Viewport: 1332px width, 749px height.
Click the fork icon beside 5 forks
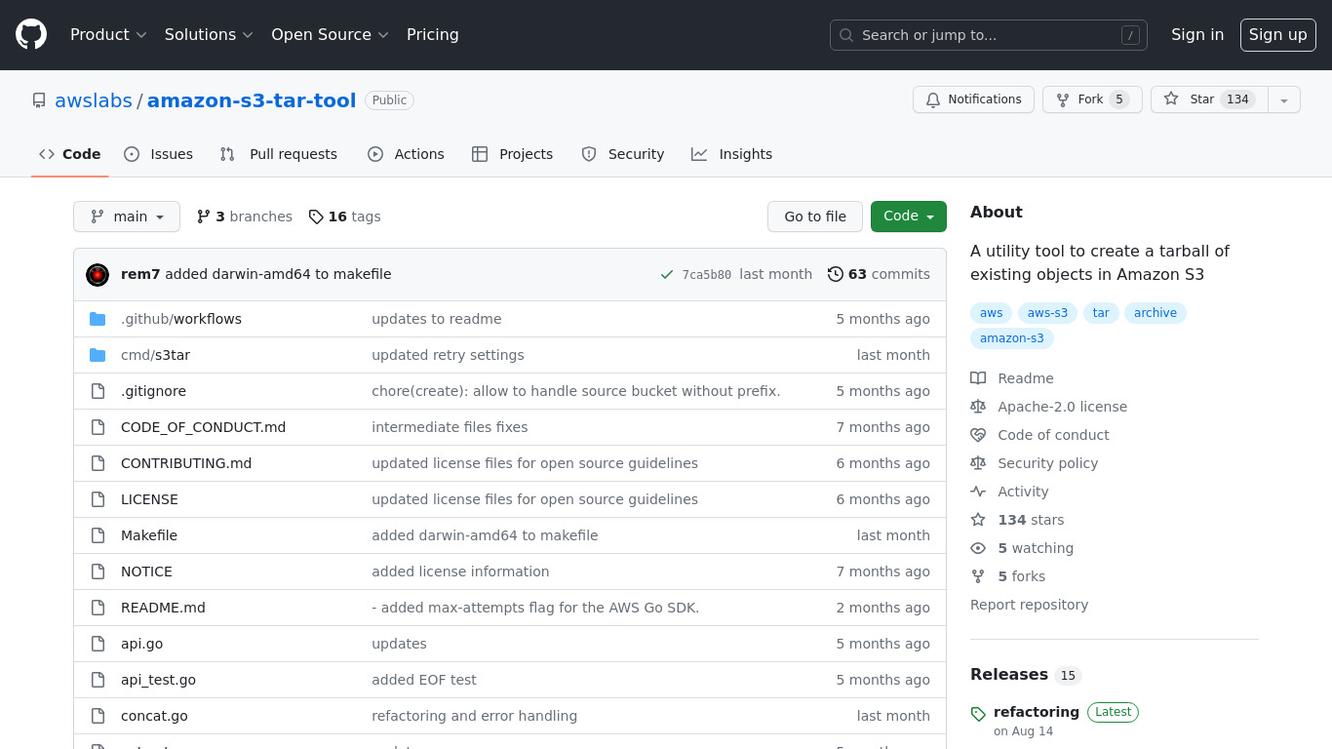(x=978, y=576)
